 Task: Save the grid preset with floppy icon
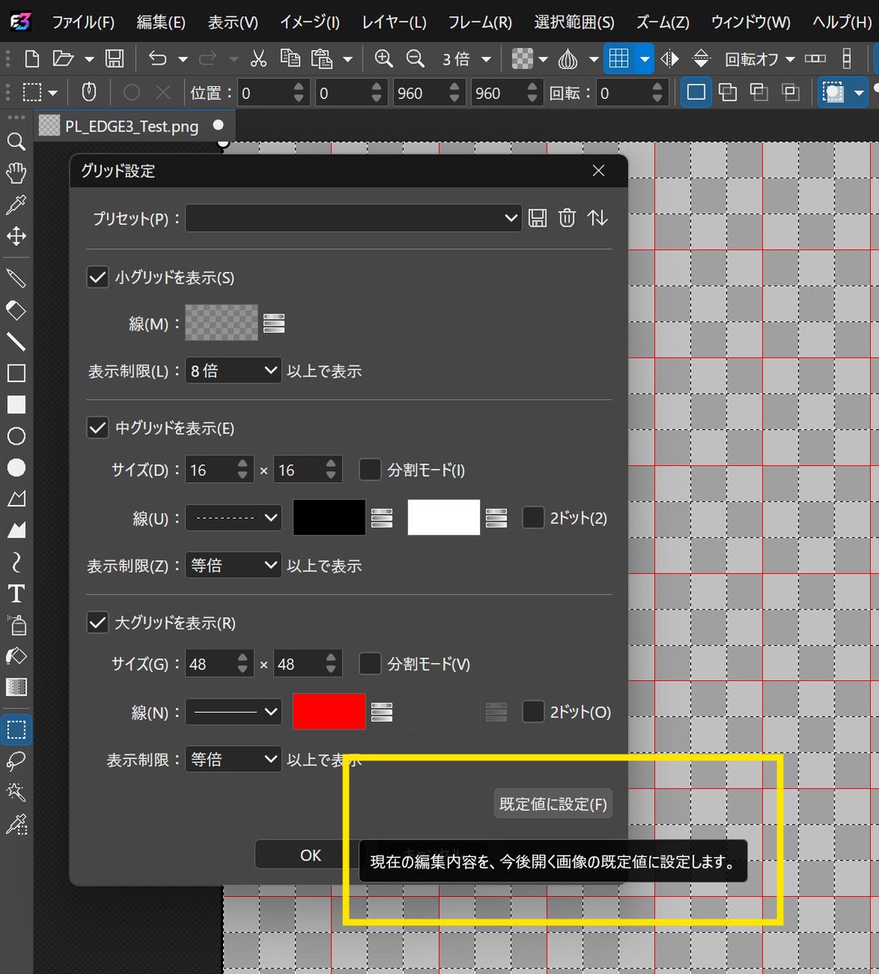click(538, 218)
